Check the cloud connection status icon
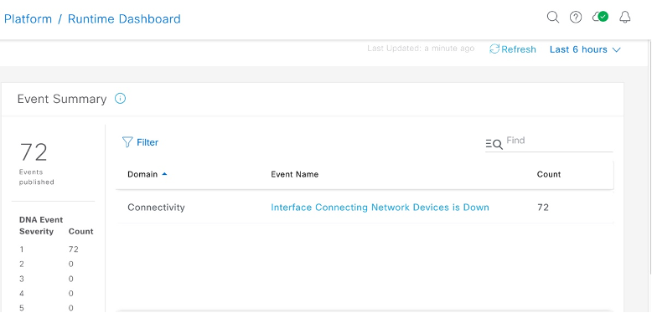Viewport: 652px width, 313px height. click(x=600, y=17)
